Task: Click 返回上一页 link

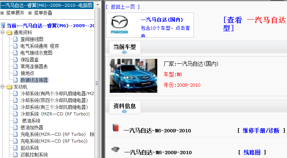Action: click(x=123, y=7)
